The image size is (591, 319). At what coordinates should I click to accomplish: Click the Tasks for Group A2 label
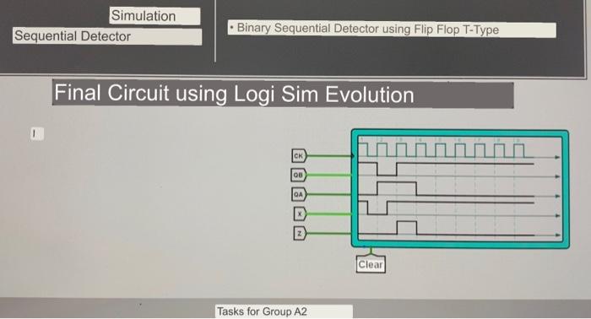click(285, 311)
